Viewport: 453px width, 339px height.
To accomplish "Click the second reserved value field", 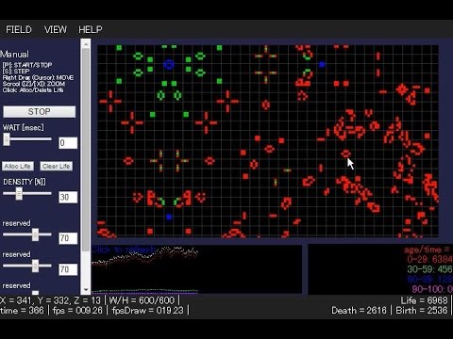I will pyautogui.click(x=68, y=269).
